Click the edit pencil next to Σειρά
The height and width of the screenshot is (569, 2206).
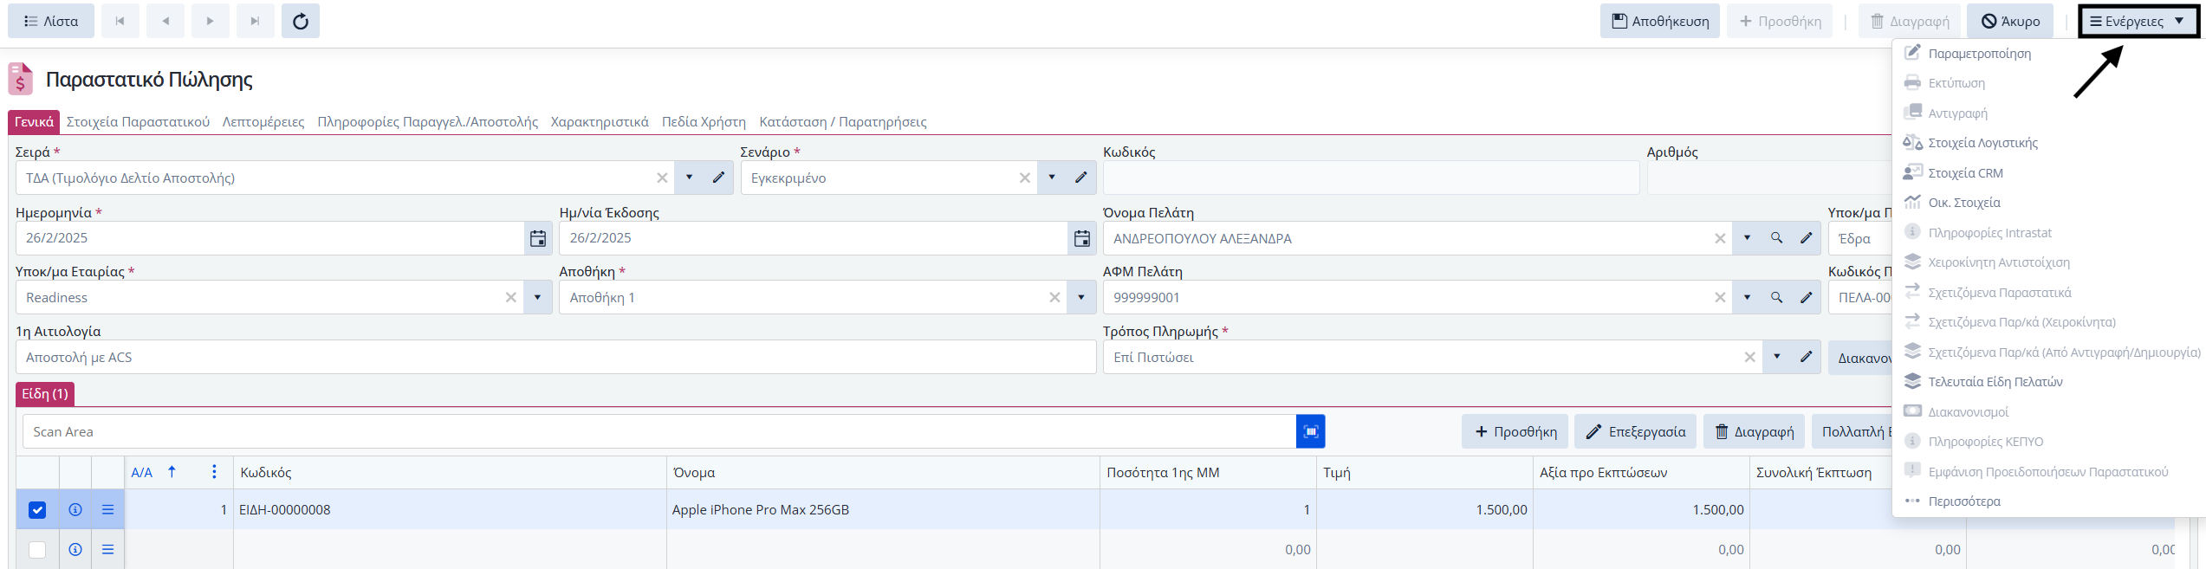(x=718, y=178)
